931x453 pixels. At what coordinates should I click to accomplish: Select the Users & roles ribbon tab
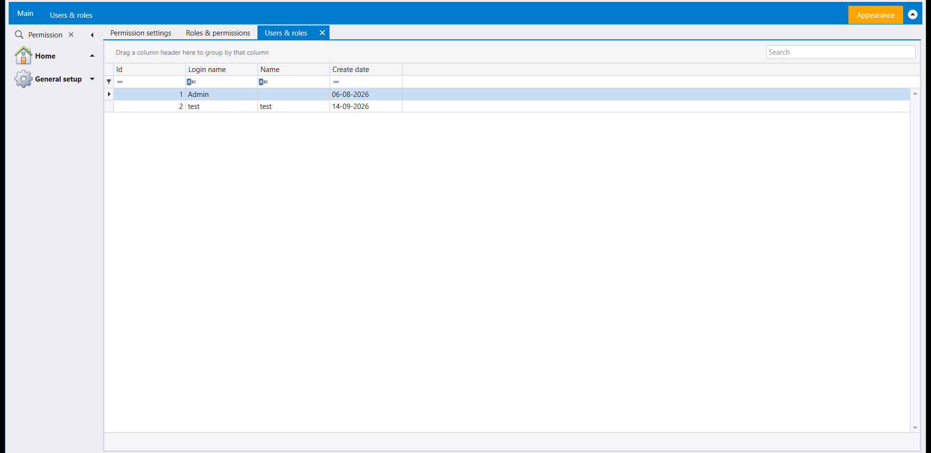pyautogui.click(x=71, y=15)
